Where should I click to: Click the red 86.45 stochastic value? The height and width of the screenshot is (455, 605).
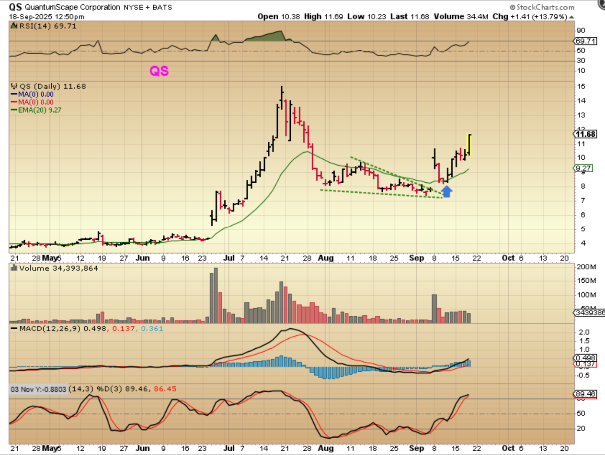[x=166, y=389]
